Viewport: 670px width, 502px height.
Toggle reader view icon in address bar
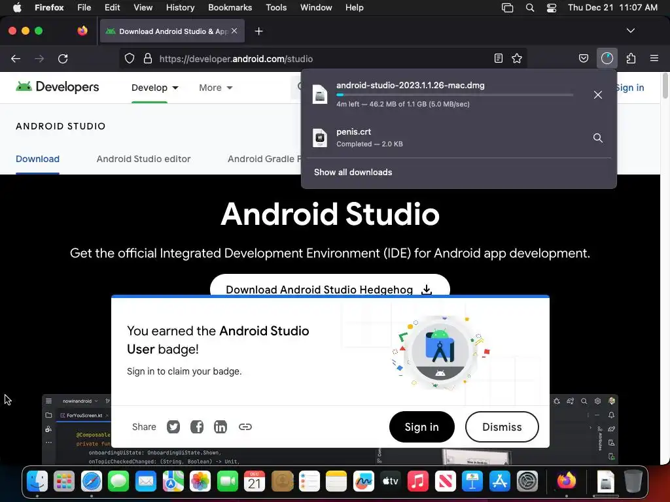click(x=498, y=58)
